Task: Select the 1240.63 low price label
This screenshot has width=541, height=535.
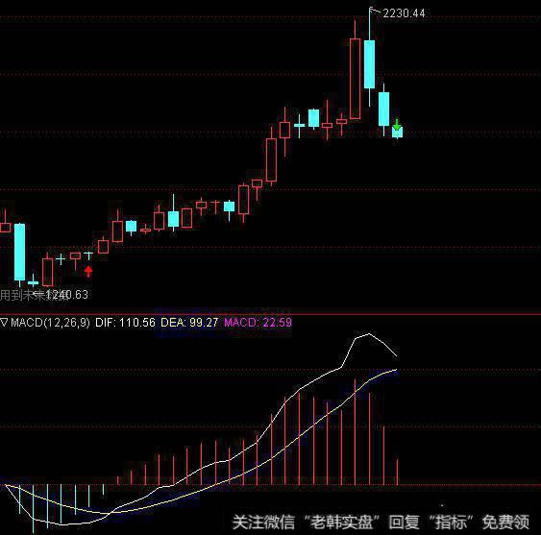Action: pyautogui.click(x=66, y=295)
